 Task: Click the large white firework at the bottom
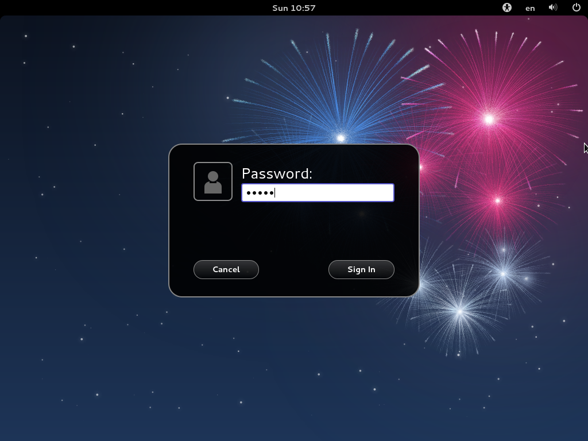tap(459, 311)
